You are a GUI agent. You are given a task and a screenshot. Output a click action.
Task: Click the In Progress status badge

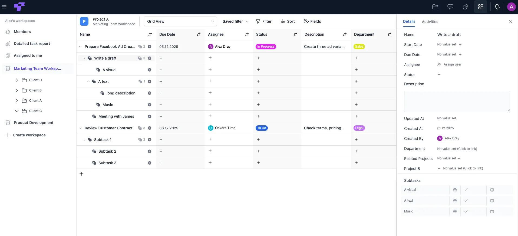pyautogui.click(x=266, y=47)
